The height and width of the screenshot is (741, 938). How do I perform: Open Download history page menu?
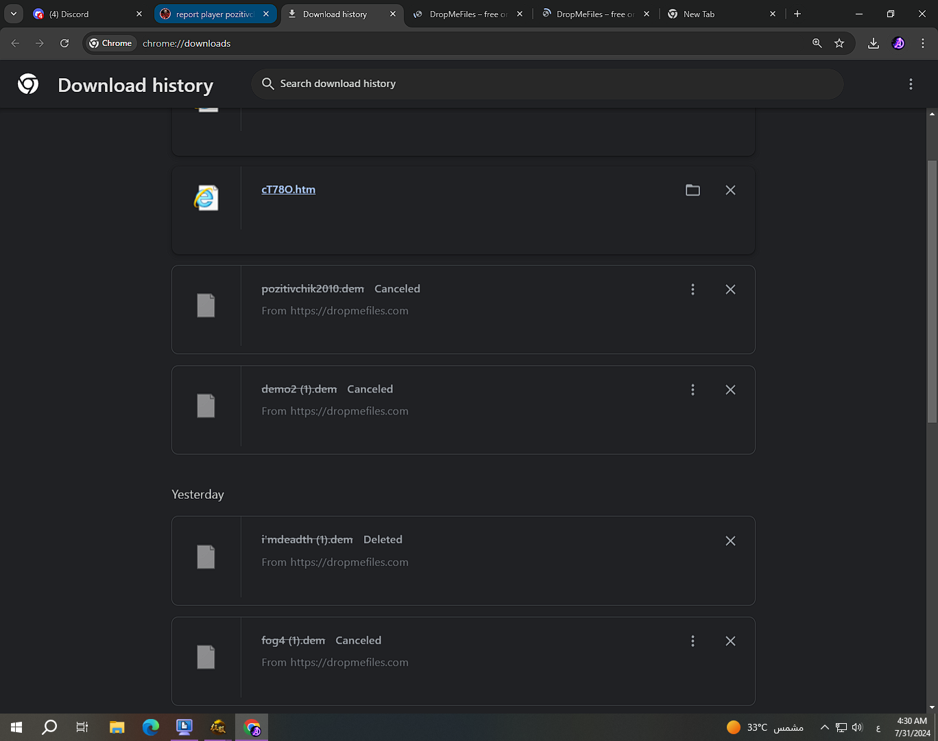tap(911, 84)
